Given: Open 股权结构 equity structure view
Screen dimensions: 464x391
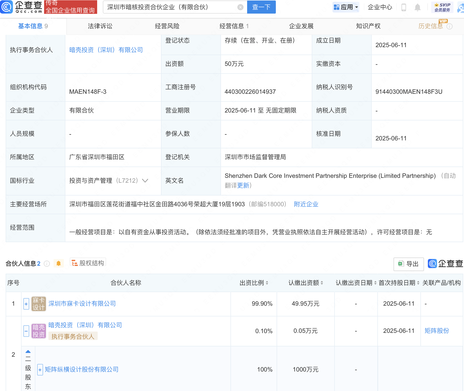Looking at the screenshot, I should 88,263.
